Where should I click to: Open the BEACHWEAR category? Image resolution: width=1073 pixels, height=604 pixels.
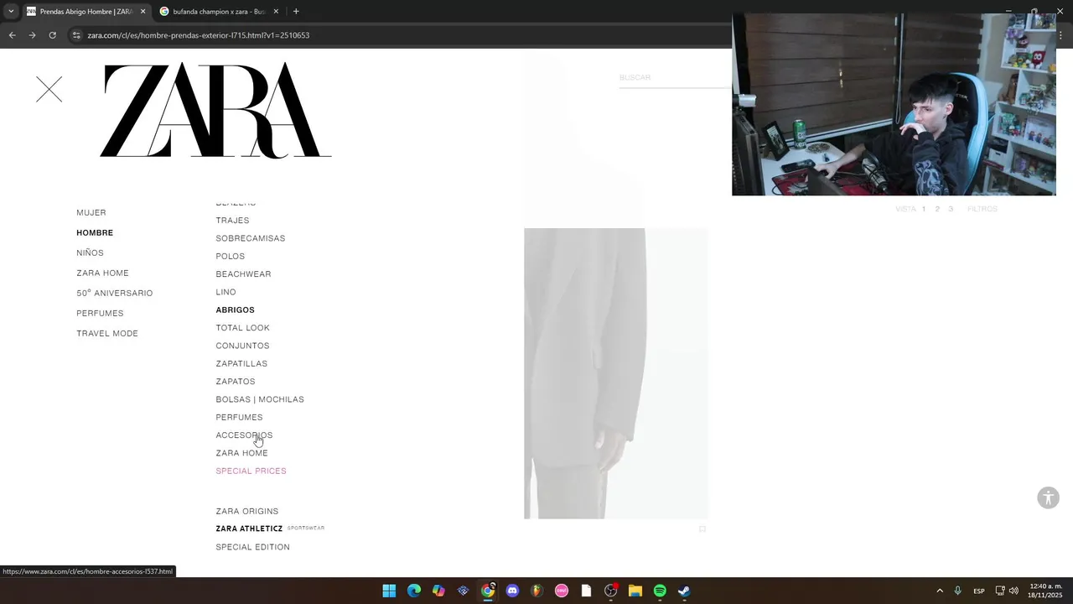243,274
